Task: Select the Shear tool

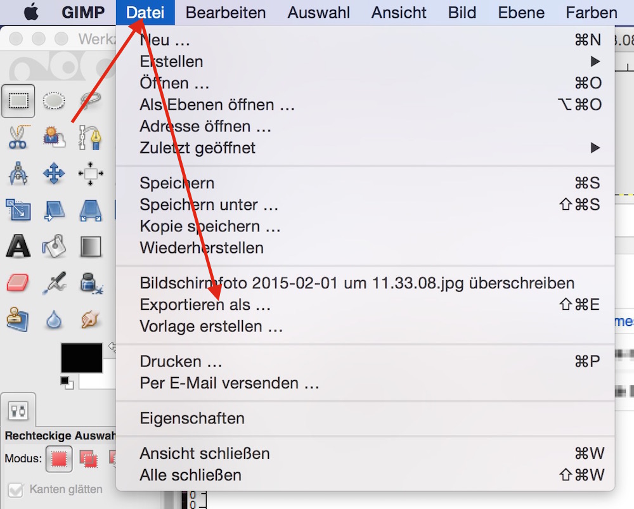Action: coord(54,210)
